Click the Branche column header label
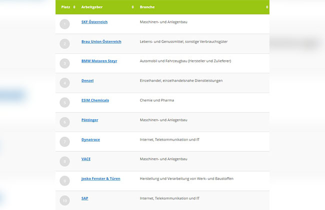Image resolution: width=325 pixels, height=210 pixels. (147, 7)
